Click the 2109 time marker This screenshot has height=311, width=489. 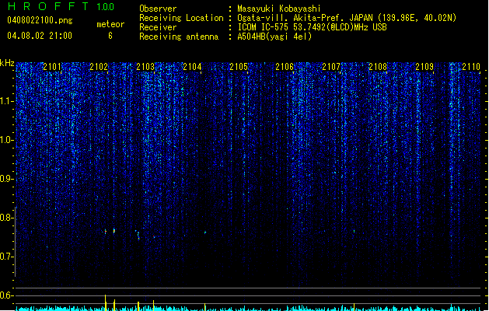[x=424, y=67]
